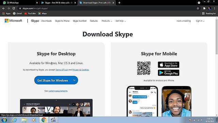
Task: Reload the Skype download page
Action: pos(14,8)
